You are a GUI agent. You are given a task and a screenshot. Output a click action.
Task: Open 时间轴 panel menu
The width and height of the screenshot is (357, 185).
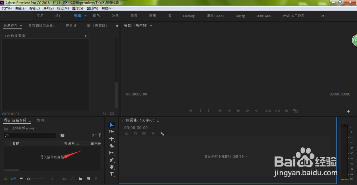coord(158,121)
